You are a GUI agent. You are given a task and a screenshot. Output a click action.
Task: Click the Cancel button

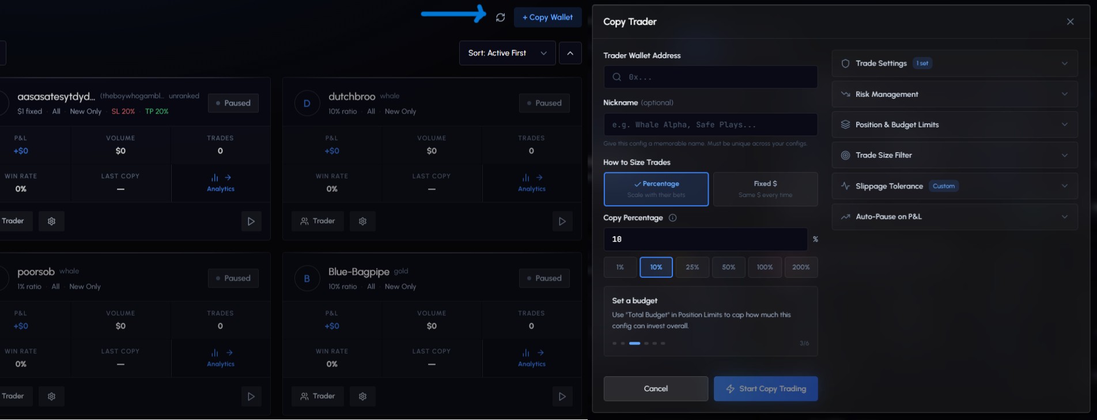pyautogui.click(x=656, y=389)
